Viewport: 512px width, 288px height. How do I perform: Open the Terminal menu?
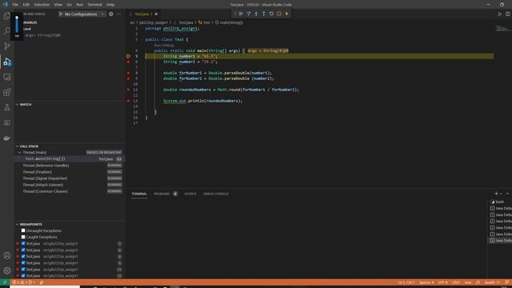coord(94,5)
